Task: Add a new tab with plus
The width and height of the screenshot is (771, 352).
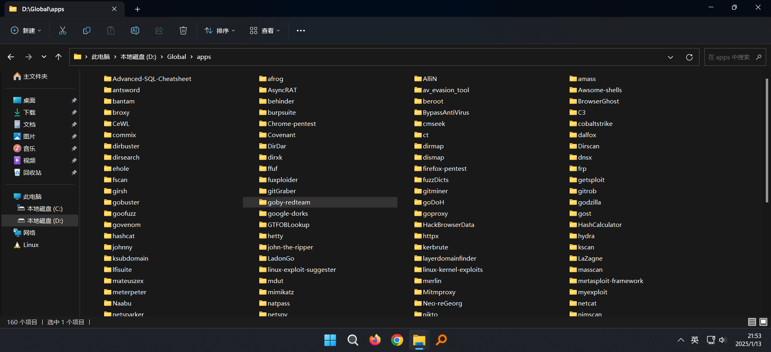Action: pos(137,9)
